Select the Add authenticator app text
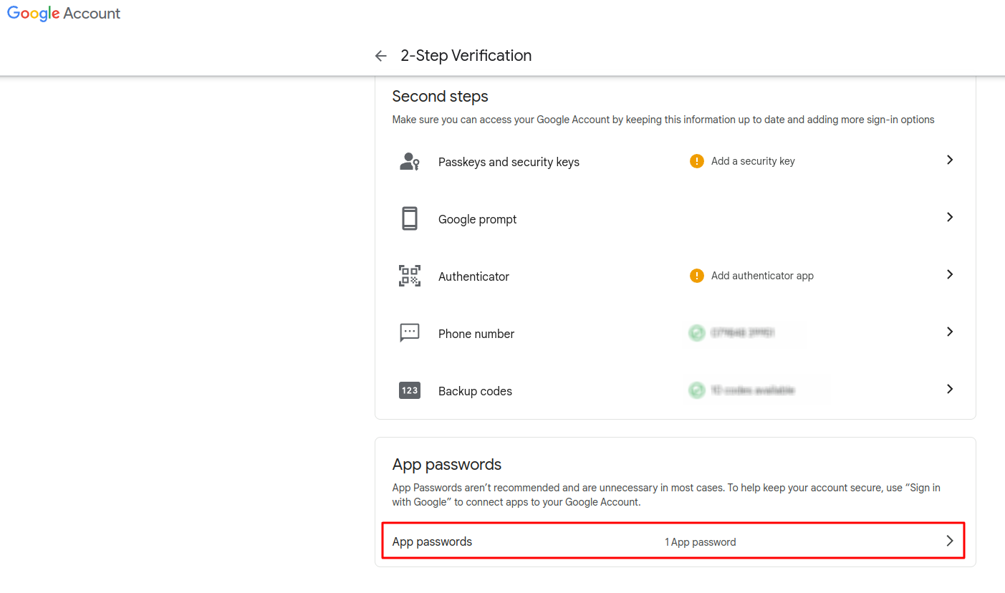 coord(762,276)
